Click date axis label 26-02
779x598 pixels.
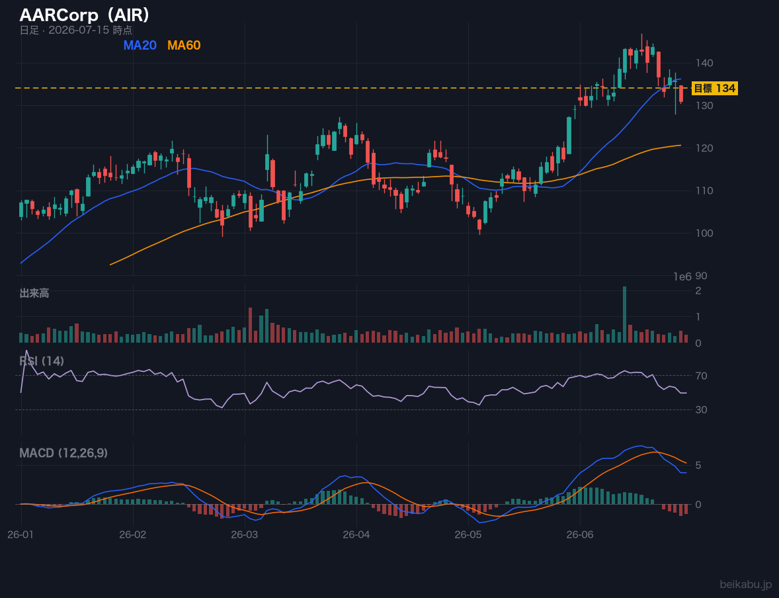click(x=133, y=535)
